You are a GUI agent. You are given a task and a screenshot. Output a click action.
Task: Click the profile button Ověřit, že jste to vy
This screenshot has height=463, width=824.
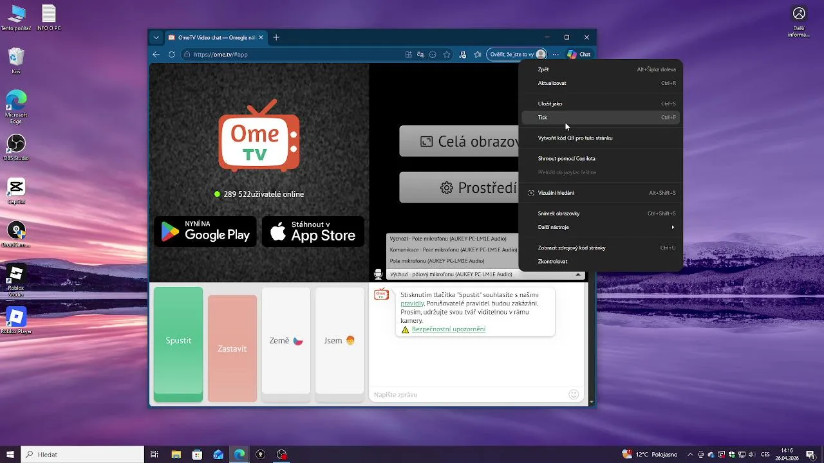coord(518,55)
